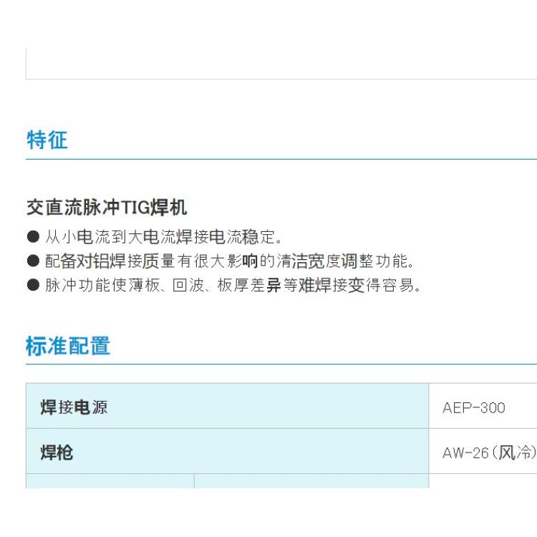Select the AEP-300 table value
This screenshot has width=537, height=537.
[474, 408]
